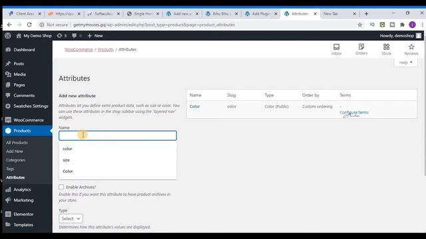Image resolution: width=426 pixels, height=239 pixels.
Task: Open a new browser tab
Action: [x=366, y=13]
